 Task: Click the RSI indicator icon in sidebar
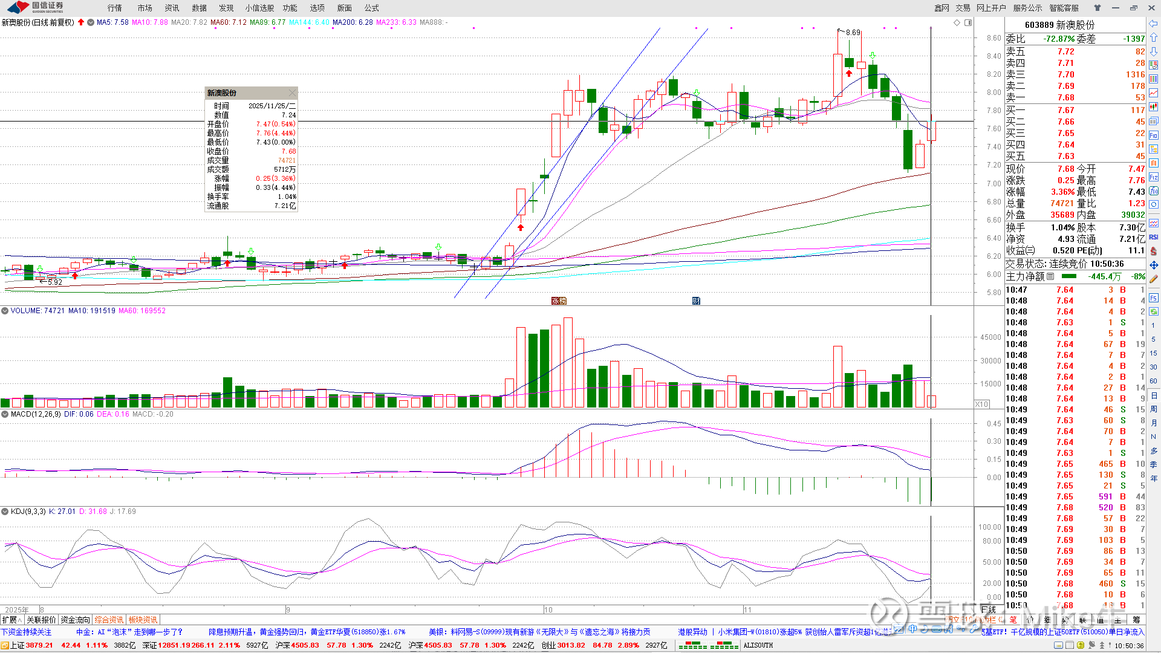click(x=1154, y=237)
